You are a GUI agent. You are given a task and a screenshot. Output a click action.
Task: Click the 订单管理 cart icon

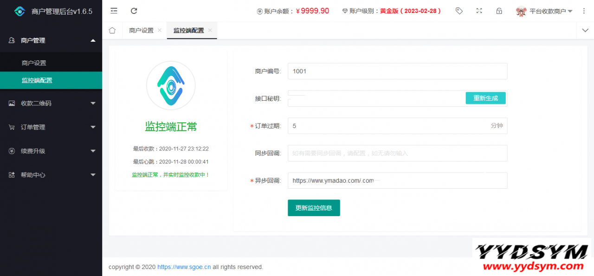pyautogui.click(x=12, y=127)
